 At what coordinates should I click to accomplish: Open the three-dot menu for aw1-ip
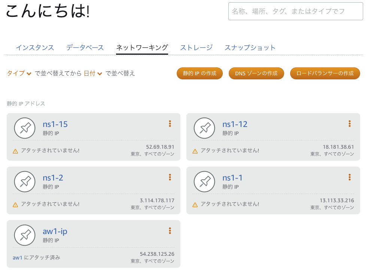pos(170,231)
